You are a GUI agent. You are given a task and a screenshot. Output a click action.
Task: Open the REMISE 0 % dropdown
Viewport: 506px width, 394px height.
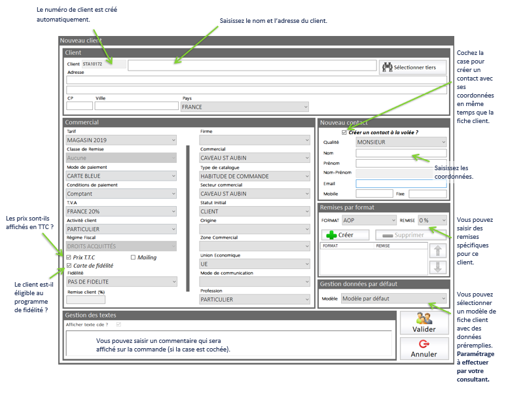click(x=432, y=221)
